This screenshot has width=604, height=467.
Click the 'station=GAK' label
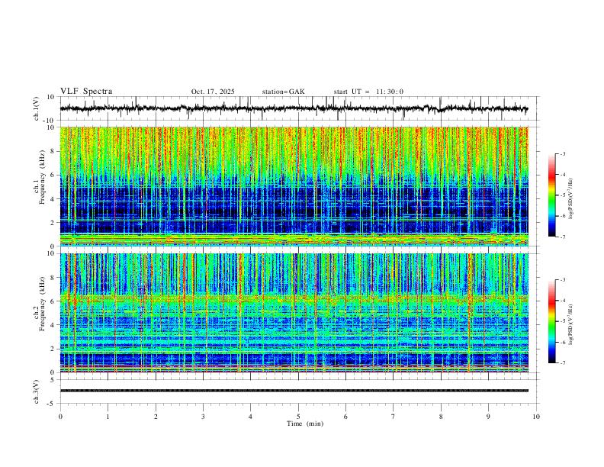coord(283,92)
